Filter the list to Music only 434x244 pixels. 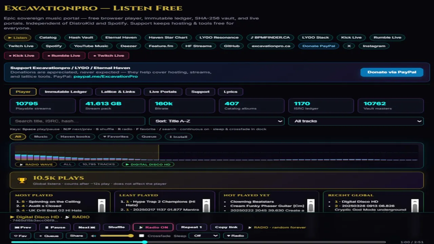[x=41, y=137]
